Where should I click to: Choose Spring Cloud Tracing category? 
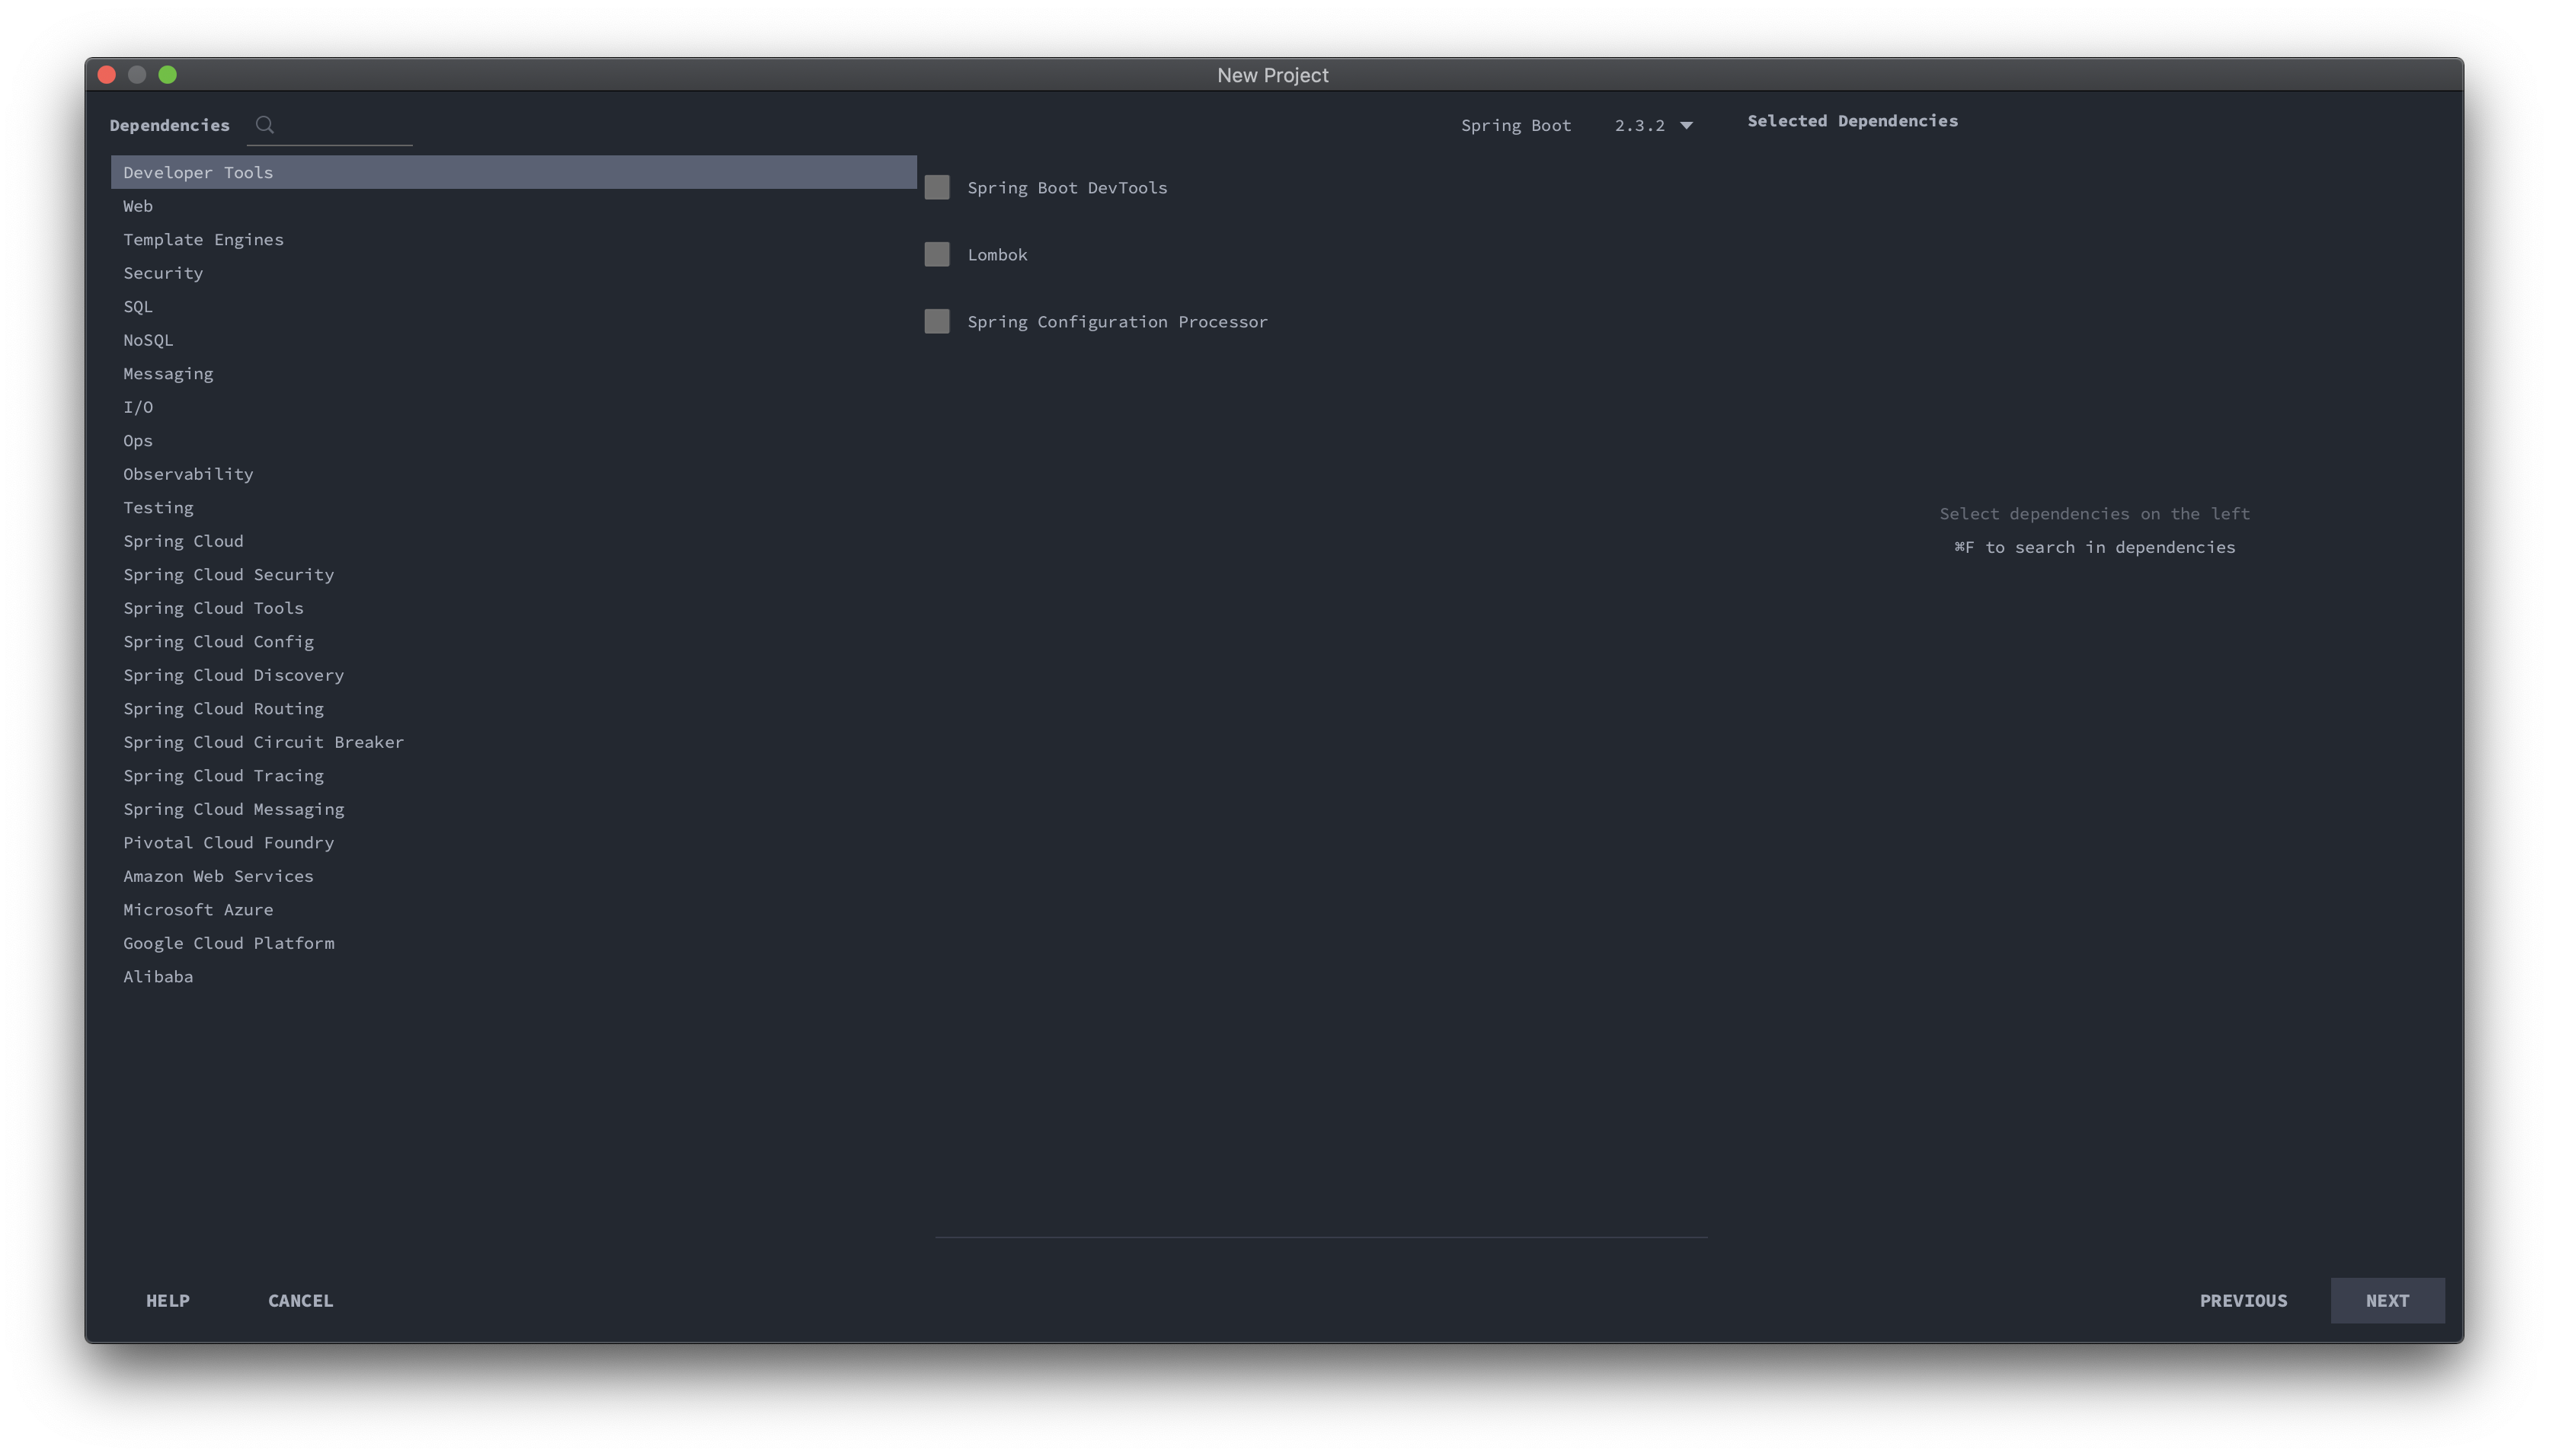click(513, 776)
